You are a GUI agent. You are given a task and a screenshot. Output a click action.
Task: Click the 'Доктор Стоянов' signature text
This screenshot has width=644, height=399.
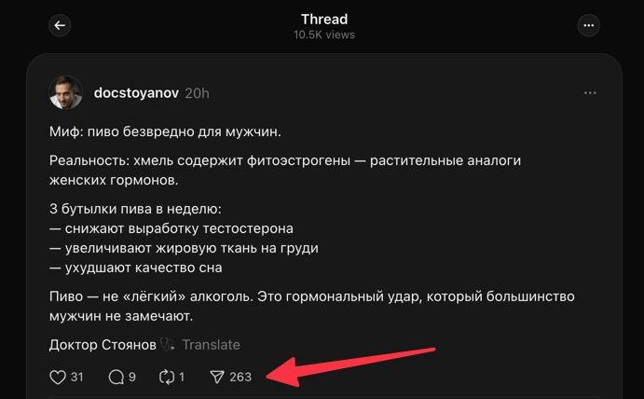click(103, 344)
